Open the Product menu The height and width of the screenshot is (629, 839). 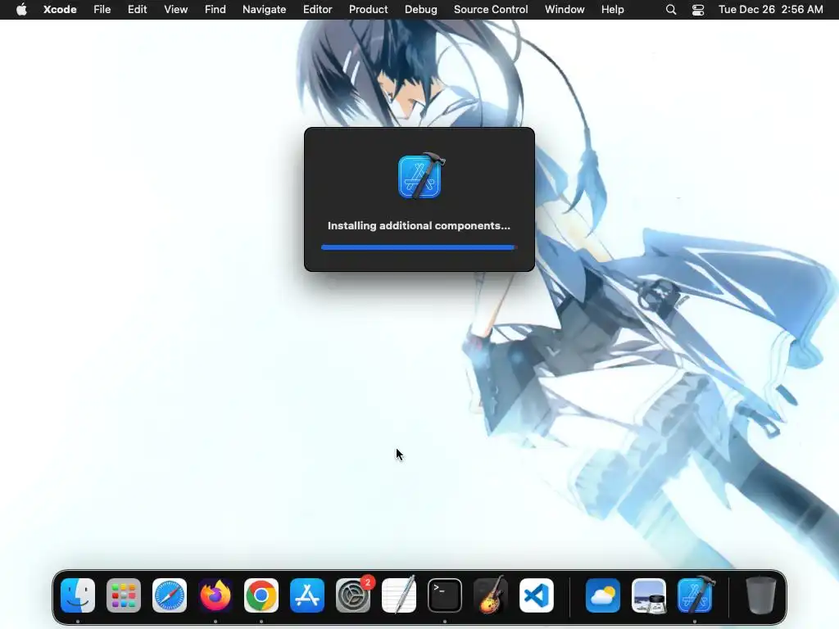tap(368, 10)
